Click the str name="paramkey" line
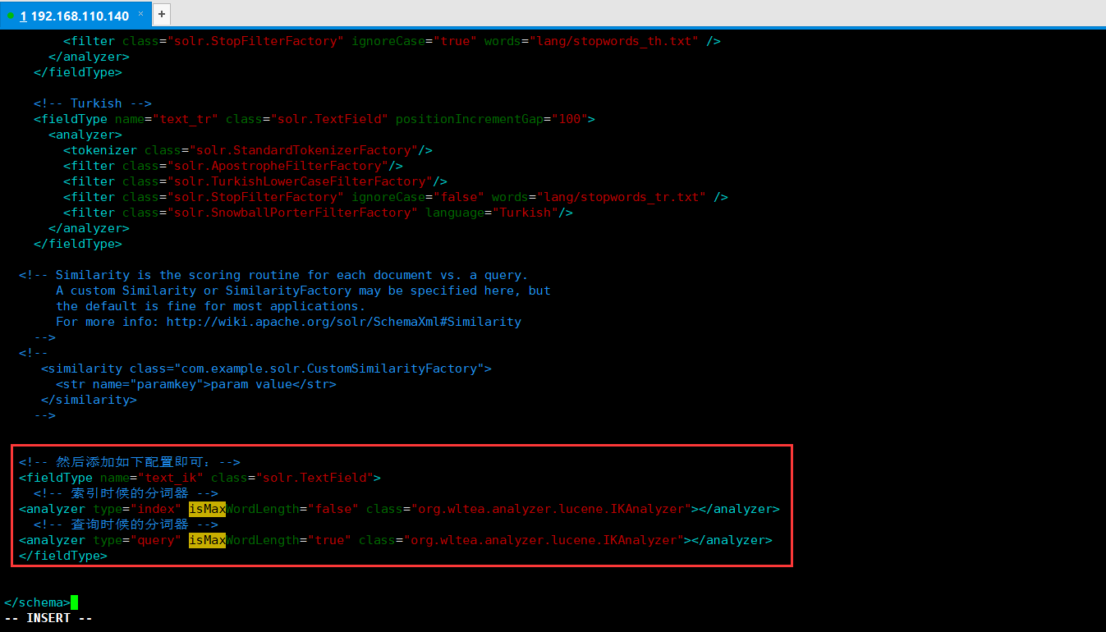Image resolution: width=1106 pixels, height=632 pixels. [x=195, y=384]
